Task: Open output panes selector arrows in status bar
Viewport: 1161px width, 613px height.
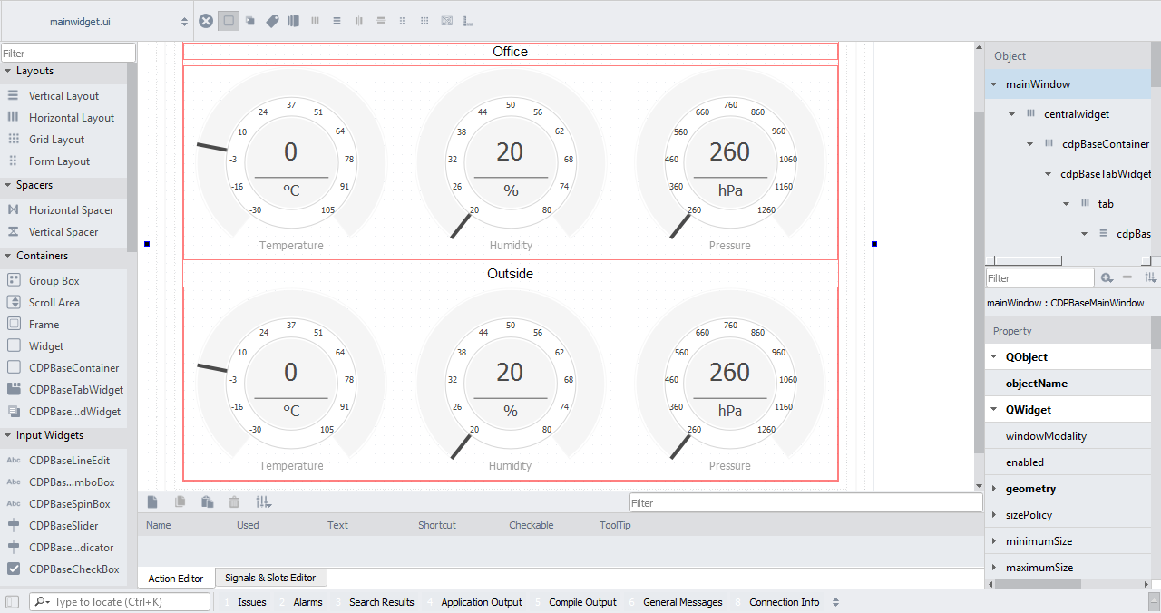Action: click(835, 602)
